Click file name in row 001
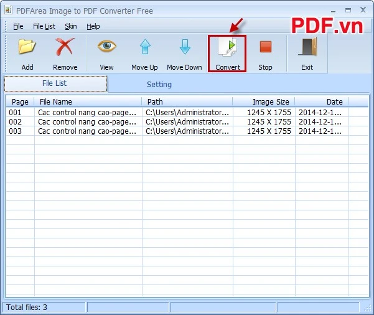Viewport: 374px width, 315px height. 87,113
